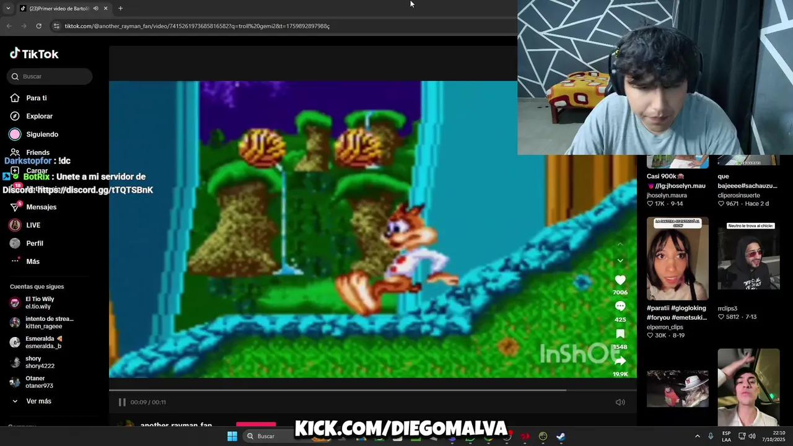Go to previous video up chevron
The width and height of the screenshot is (793, 446).
pyautogui.click(x=620, y=245)
